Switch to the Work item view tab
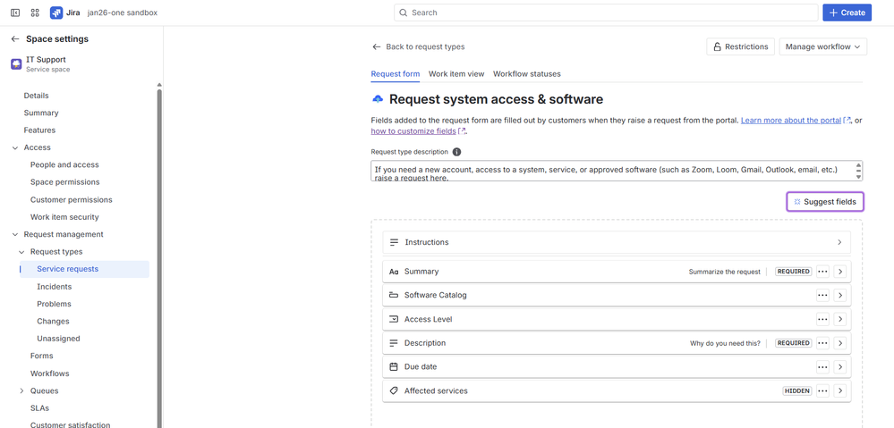Image resolution: width=894 pixels, height=428 pixels. pos(456,74)
